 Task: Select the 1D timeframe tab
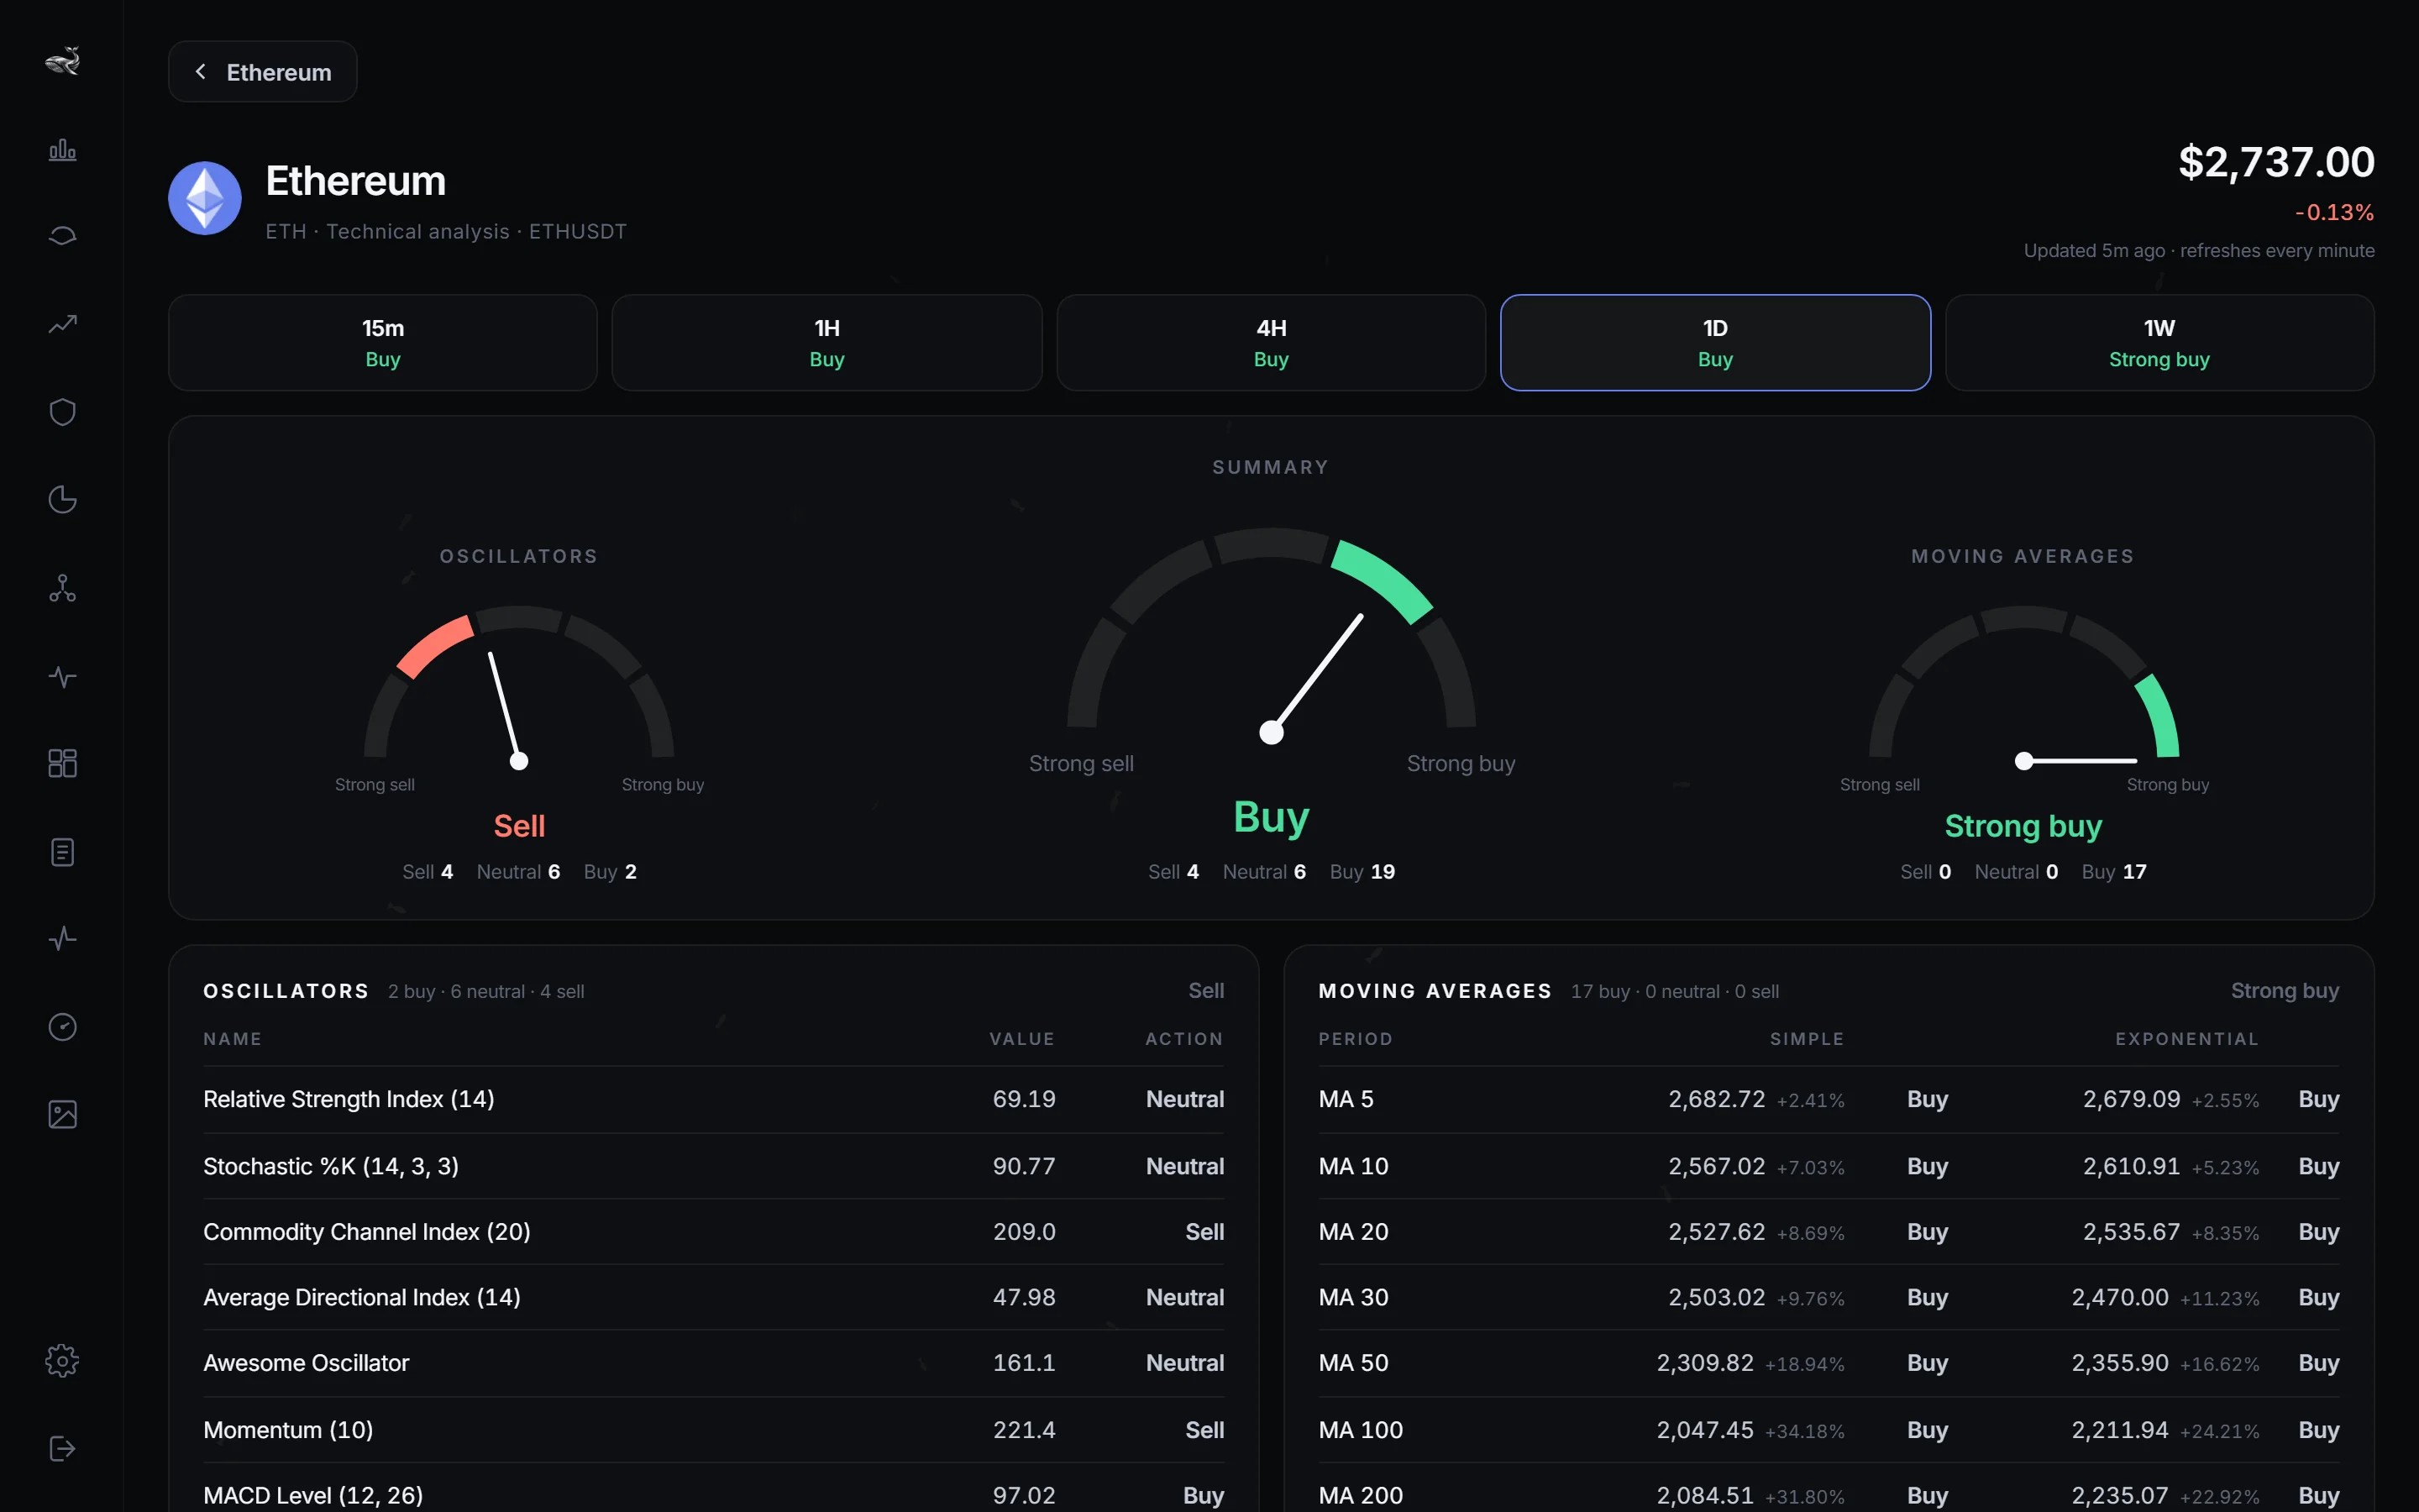click(x=1715, y=343)
